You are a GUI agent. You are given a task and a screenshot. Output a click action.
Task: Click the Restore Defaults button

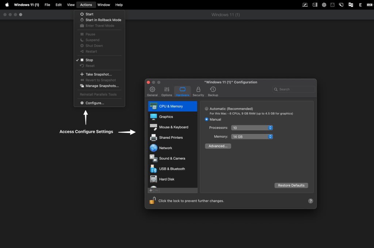pyautogui.click(x=291, y=185)
